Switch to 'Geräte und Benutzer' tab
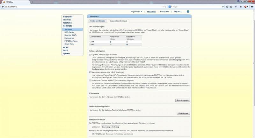 click(x=97, y=21)
